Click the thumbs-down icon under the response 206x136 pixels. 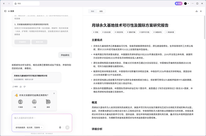[x=25, y=86]
